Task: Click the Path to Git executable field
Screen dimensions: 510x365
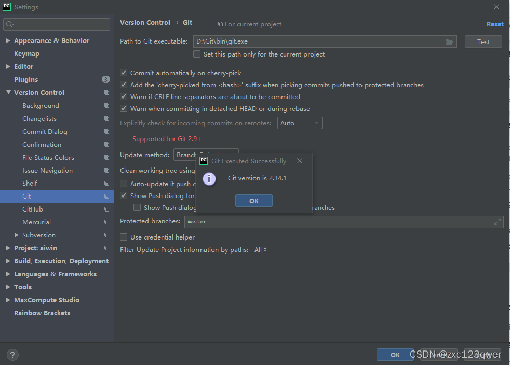Action: 325,41
